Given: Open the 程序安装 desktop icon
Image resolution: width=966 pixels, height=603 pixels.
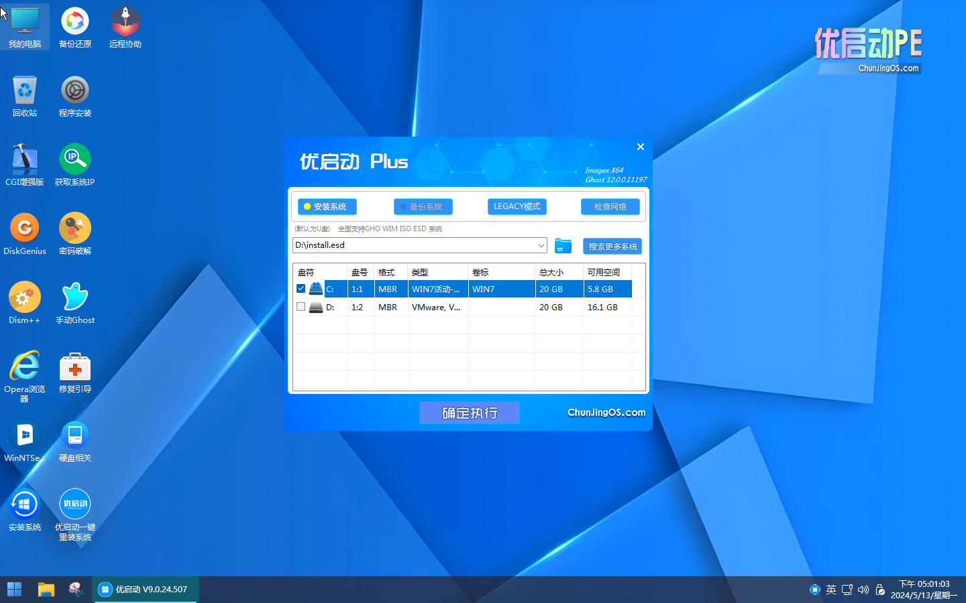Looking at the screenshot, I should click(x=75, y=96).
